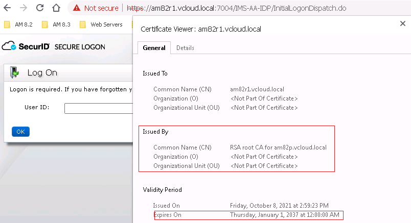Focus the User ID input field
Screen dimensions: 411x223
[99, 108]
